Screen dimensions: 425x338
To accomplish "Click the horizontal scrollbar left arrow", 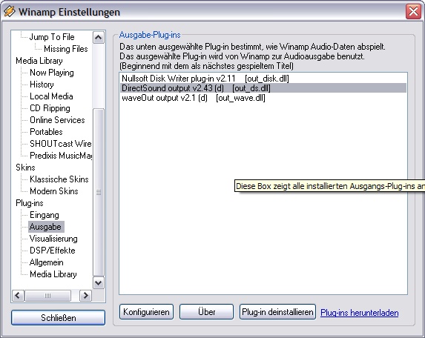I will click(18, 295).
